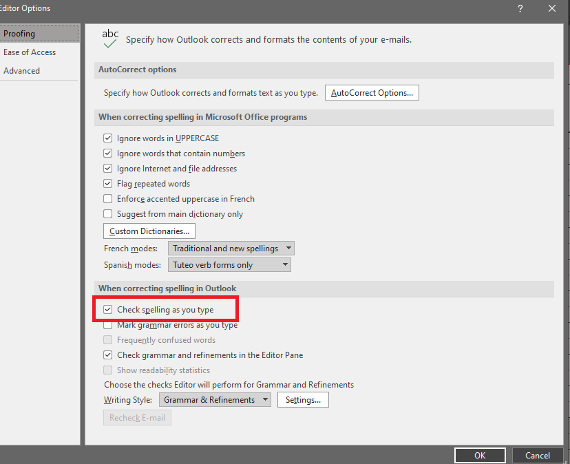Image resolution: width=570 pixels, height=464 pixels.
Task: Open the Writing Style dropdown
Action: click(215, 400)
